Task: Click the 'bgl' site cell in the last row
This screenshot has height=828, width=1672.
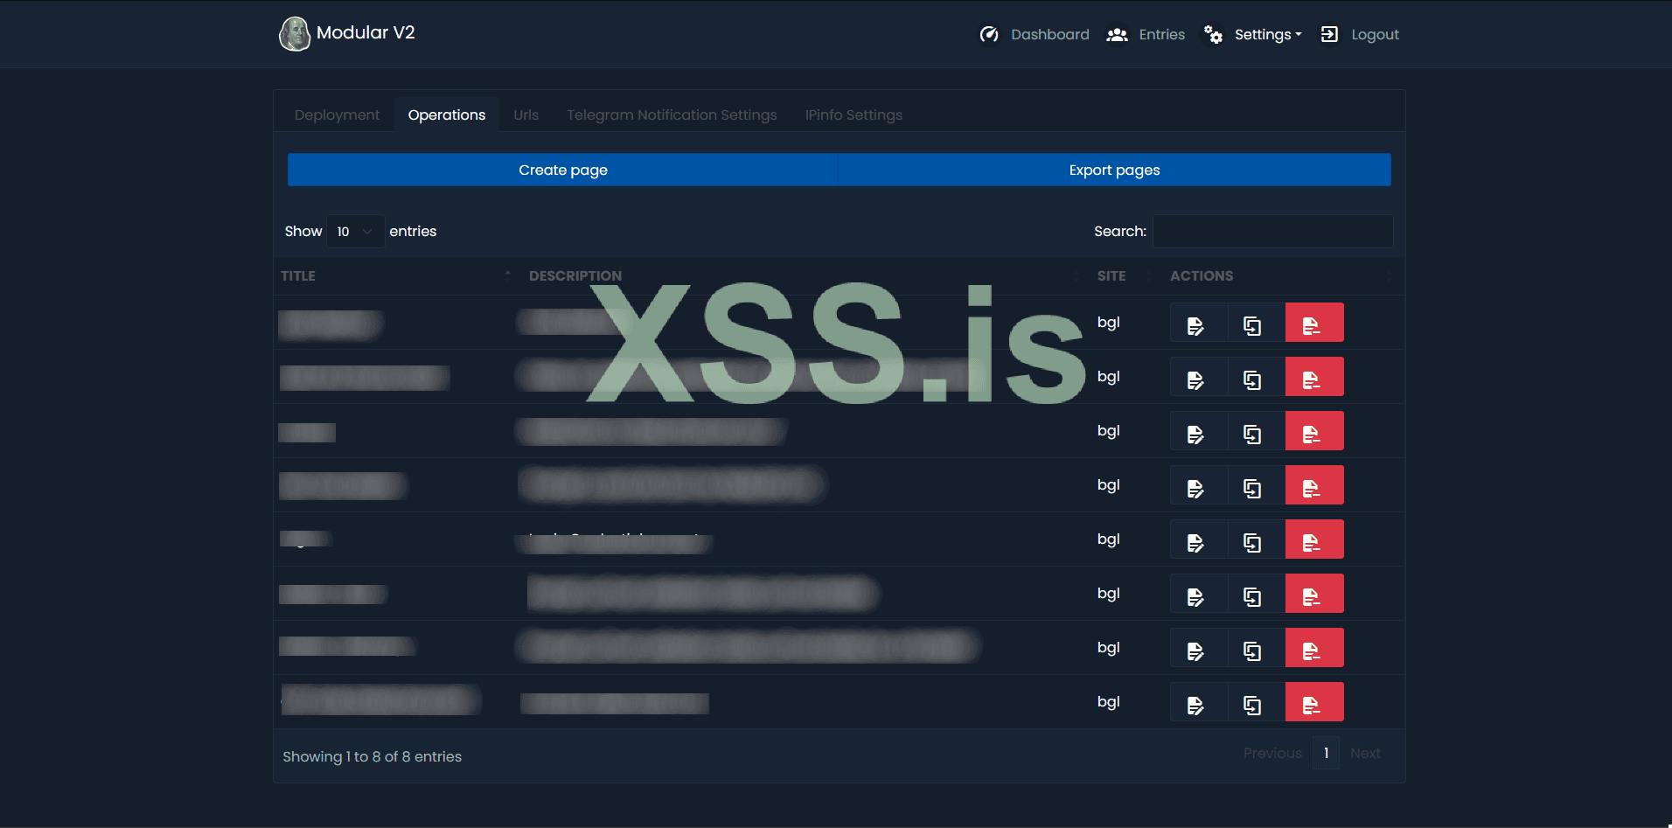Action: click(x=1108, y=702)
